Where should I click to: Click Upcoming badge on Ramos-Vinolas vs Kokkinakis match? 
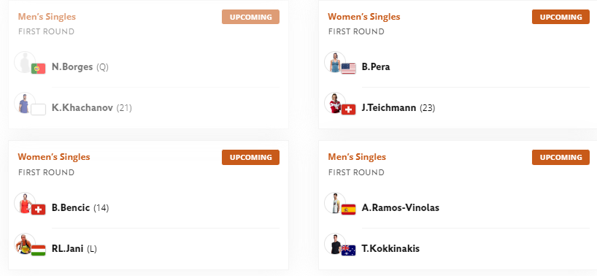561,157
